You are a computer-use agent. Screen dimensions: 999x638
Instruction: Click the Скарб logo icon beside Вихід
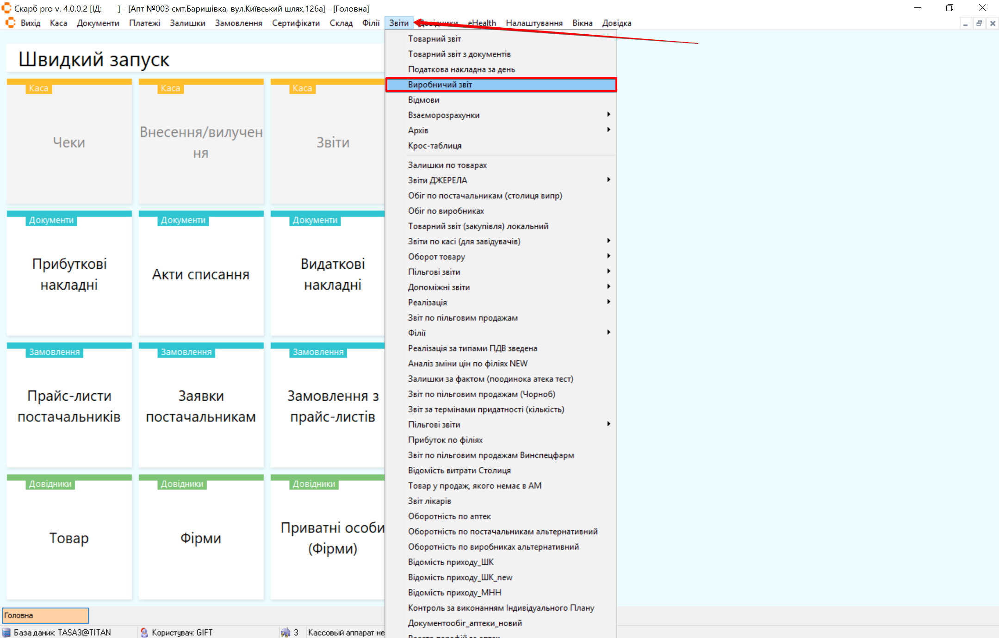[10, 23]
